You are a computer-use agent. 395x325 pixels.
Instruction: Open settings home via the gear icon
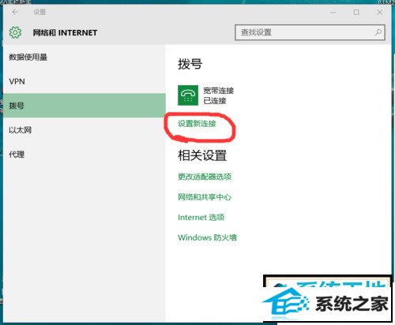15,32
